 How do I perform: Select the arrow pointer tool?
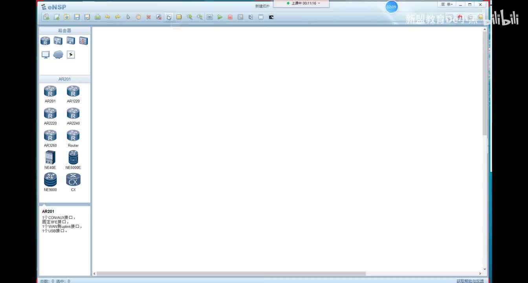pyautogui.click(x=128, y=17)
